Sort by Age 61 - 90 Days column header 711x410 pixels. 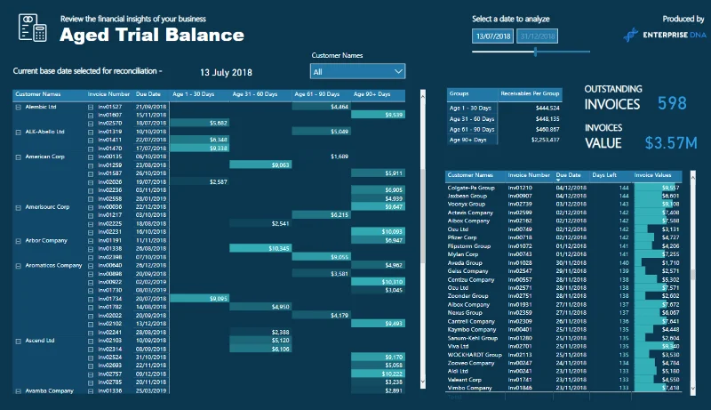(317, 94)
